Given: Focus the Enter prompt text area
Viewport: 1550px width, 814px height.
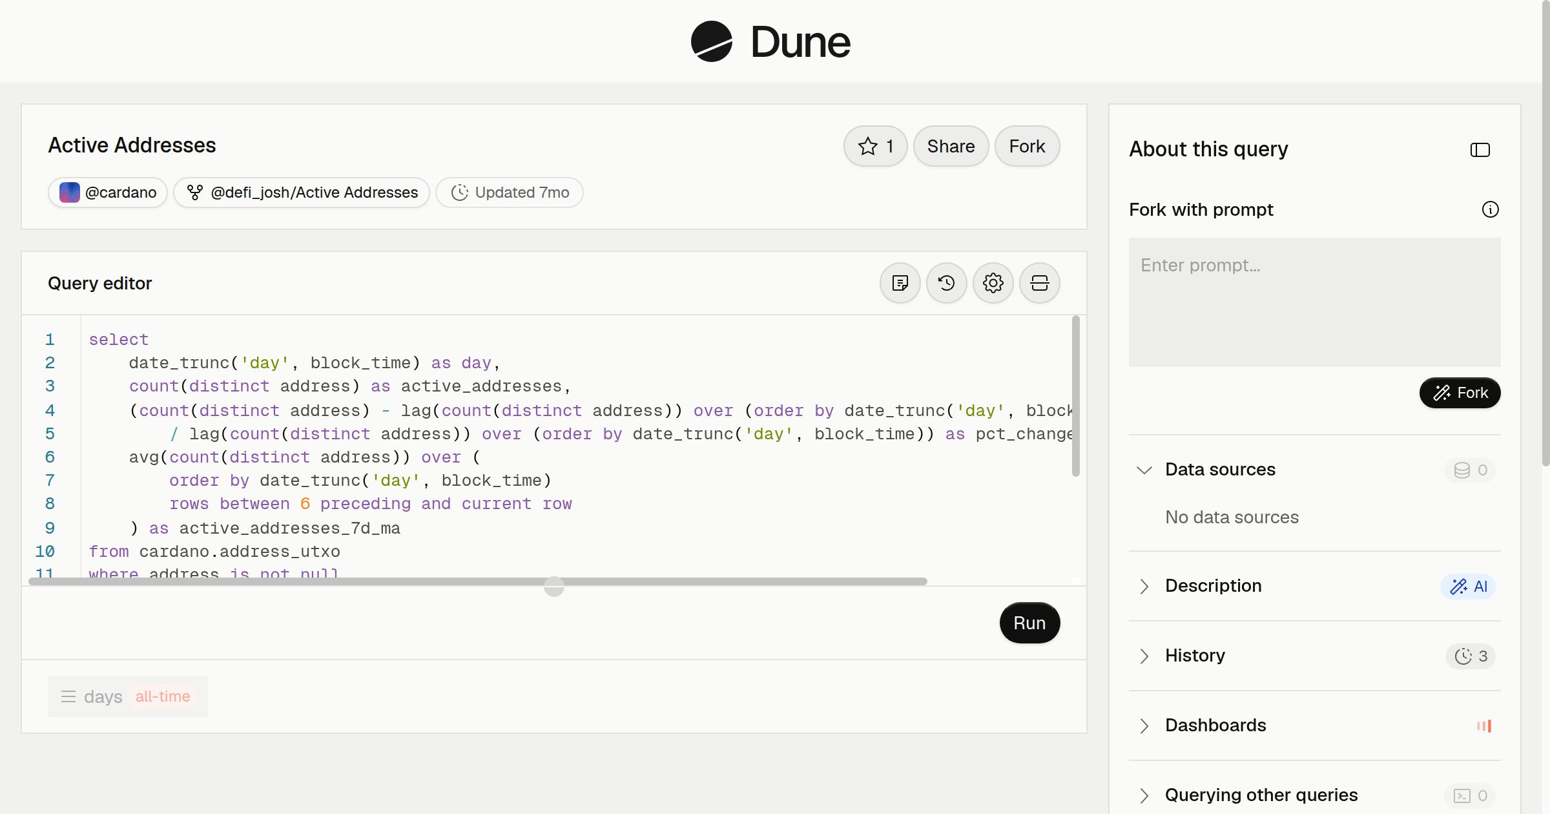Looking at the screenshot, I should [x=1315, y=302].
